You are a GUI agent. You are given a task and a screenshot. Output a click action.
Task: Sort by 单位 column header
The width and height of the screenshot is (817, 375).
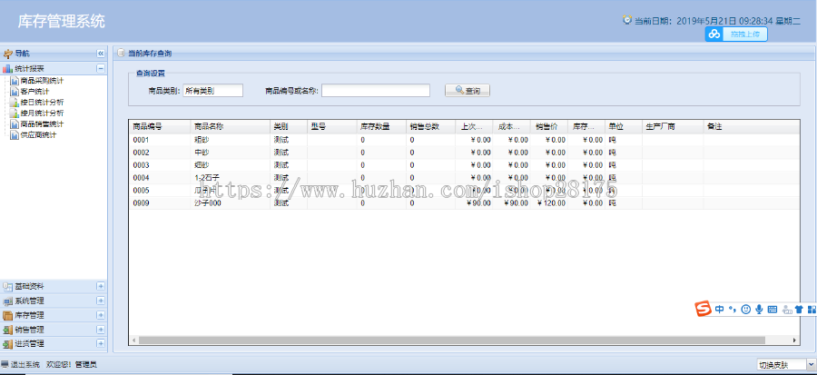click(623, 126)
